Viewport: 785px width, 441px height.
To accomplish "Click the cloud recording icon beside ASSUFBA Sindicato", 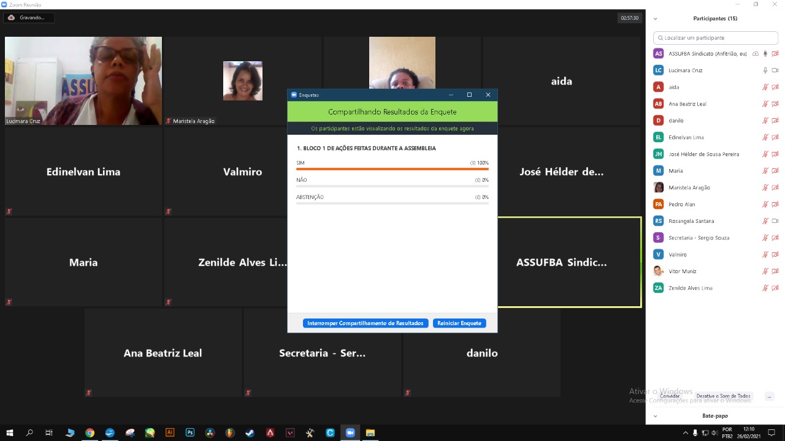I will 755,54.
